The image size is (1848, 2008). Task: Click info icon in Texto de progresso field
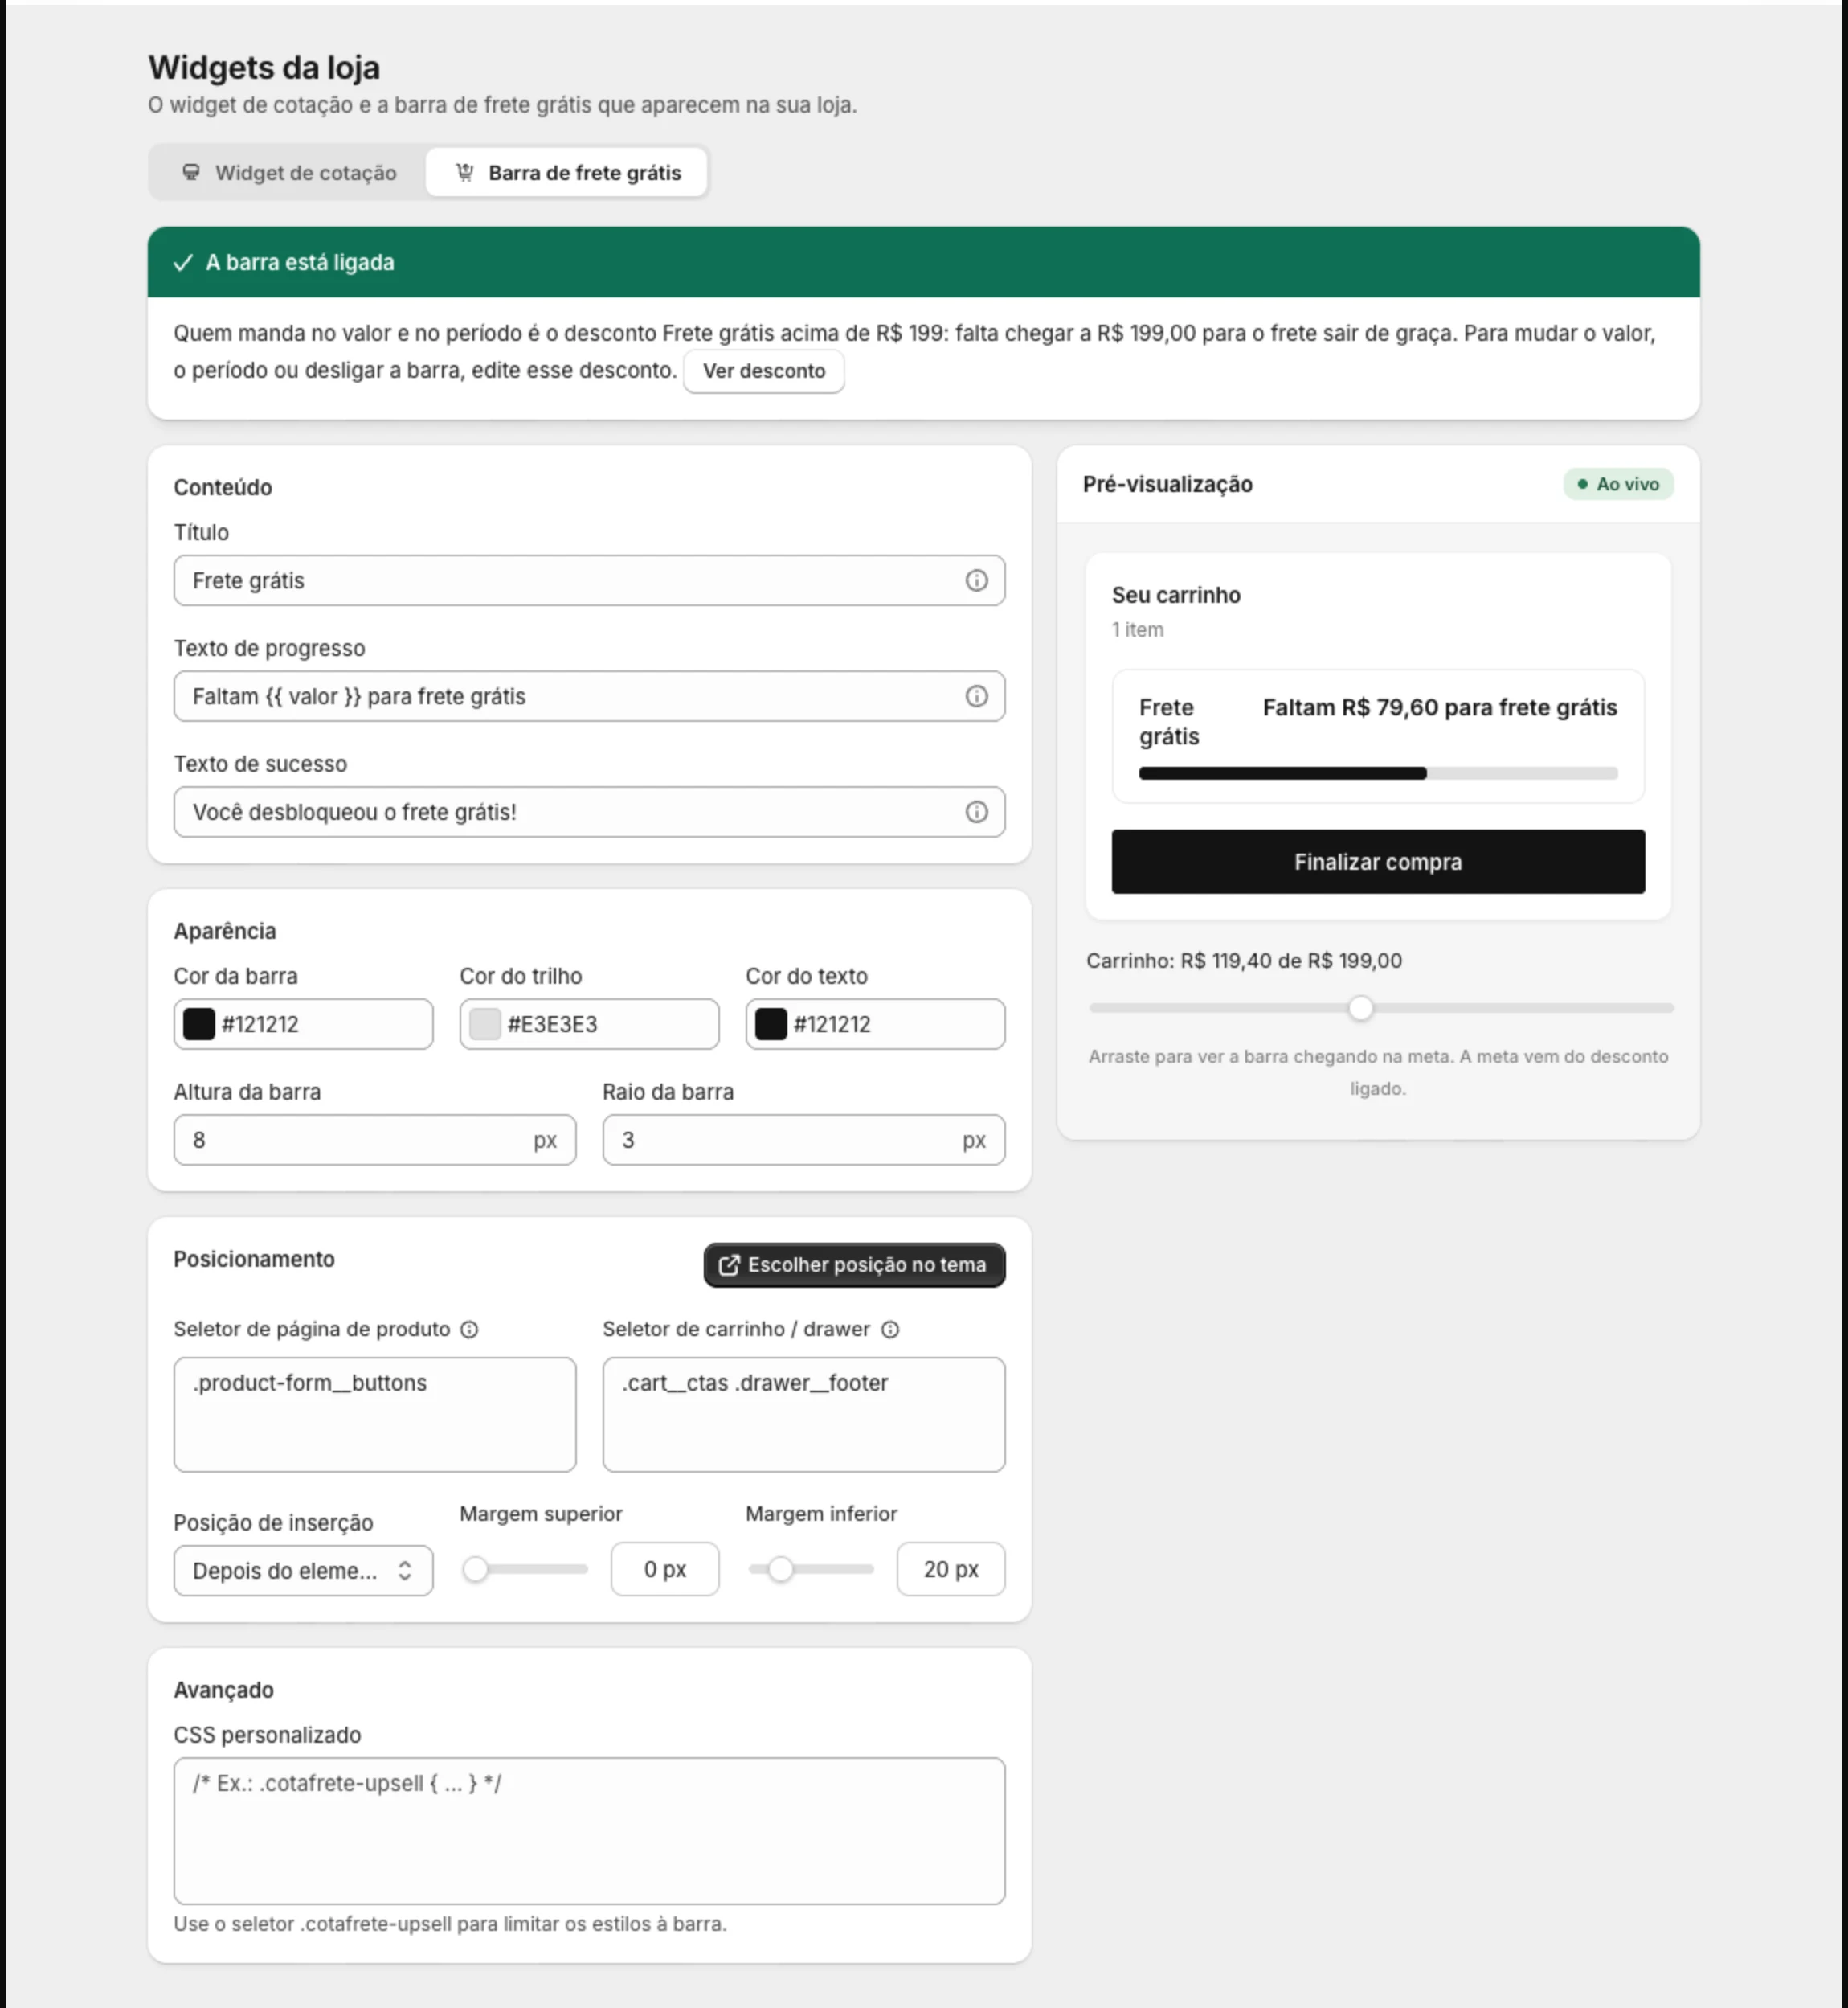pos(976,696)
